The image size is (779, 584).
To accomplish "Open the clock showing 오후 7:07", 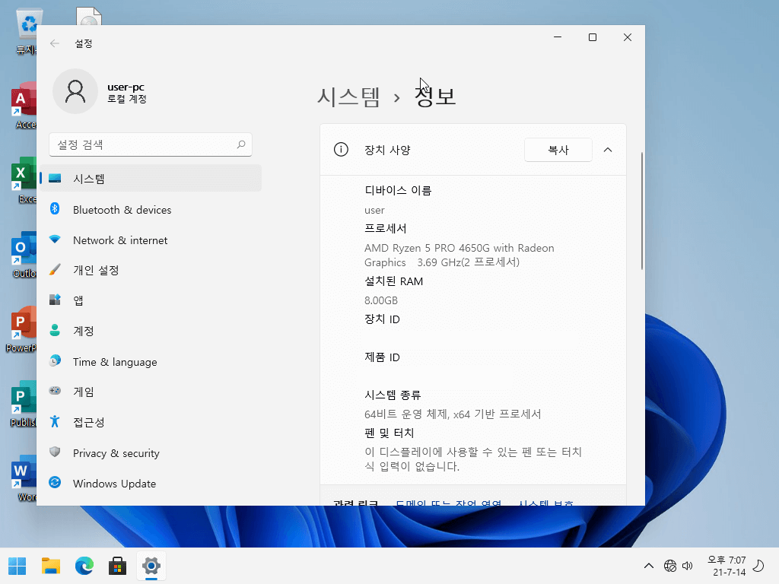I will coord(727,566).
